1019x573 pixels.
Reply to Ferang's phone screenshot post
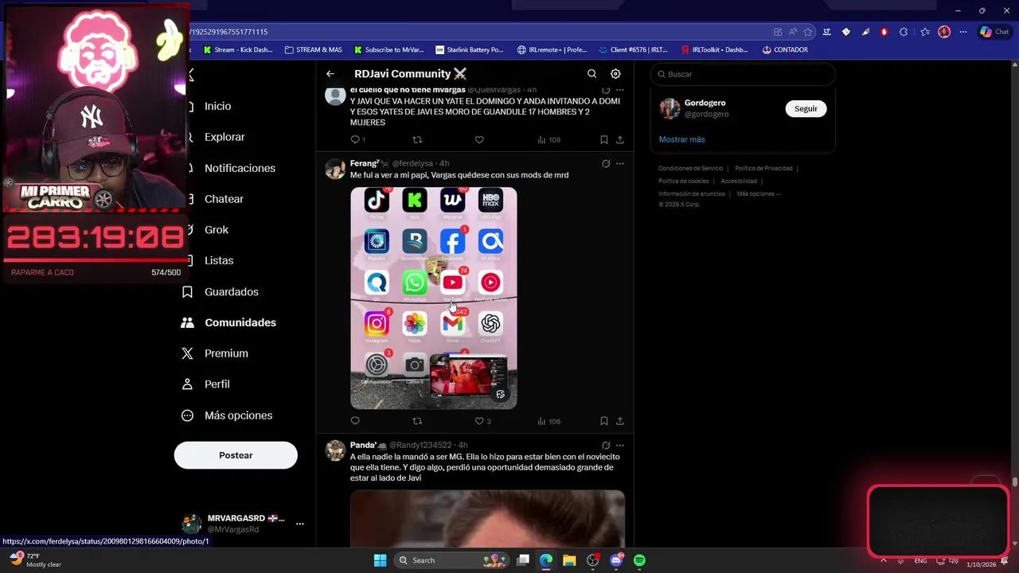tap(355, 421)
